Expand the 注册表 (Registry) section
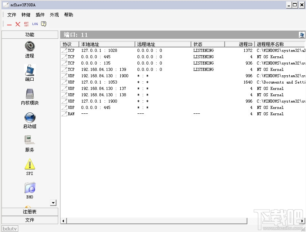 coord(30,211)
